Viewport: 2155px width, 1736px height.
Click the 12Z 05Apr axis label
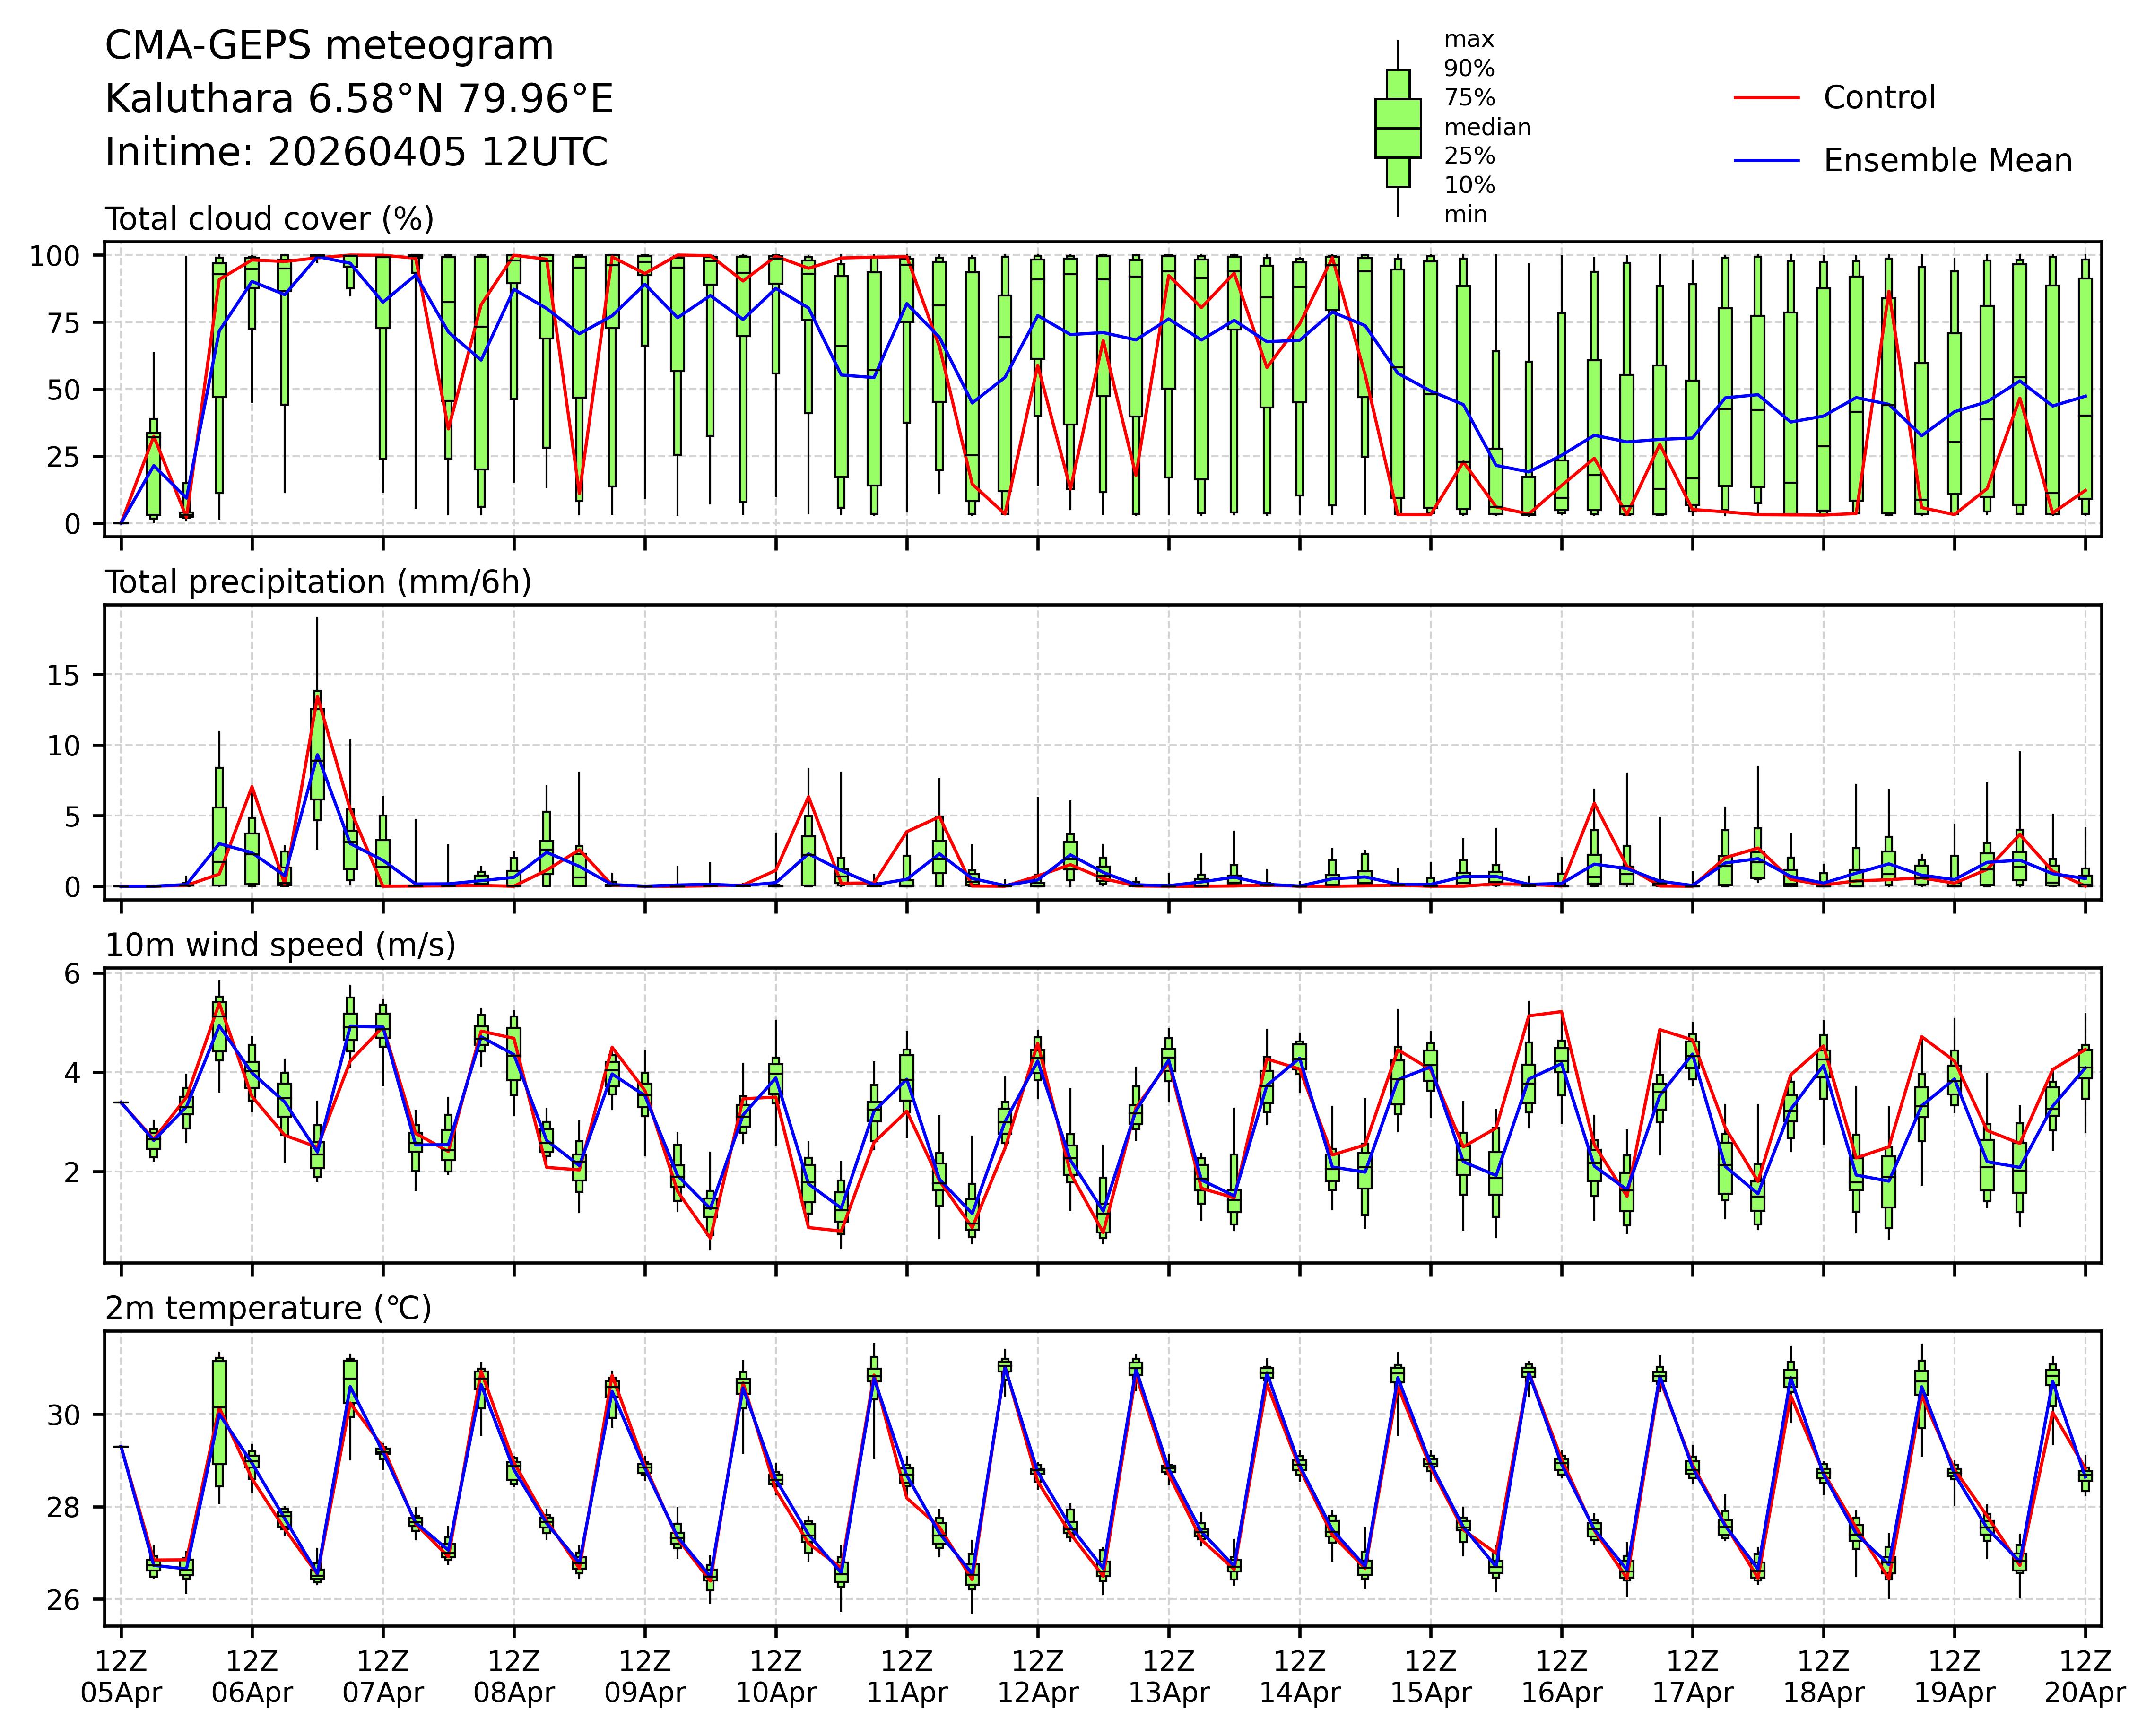pyautogui.click(x=121, y=1677)
